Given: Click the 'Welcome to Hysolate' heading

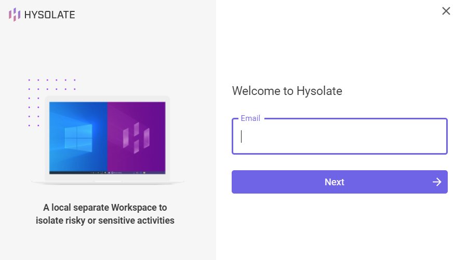Looking at the screenshot, I should (287, 91).
